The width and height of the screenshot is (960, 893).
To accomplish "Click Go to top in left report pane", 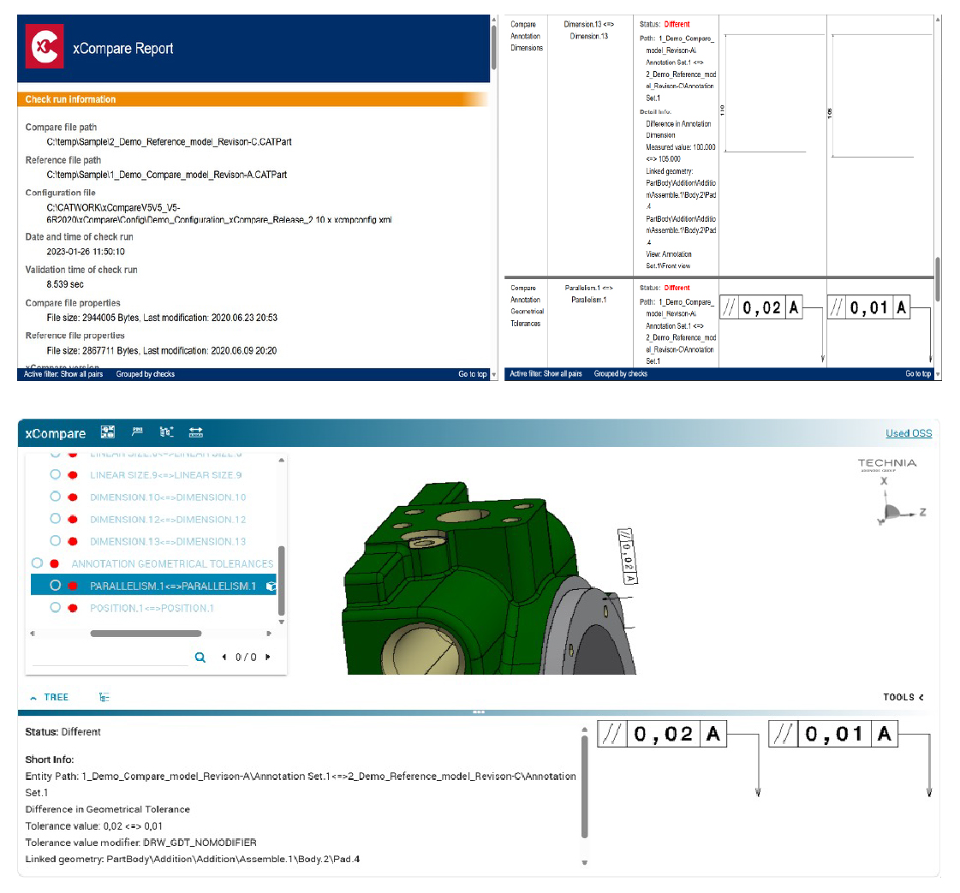I will coord(472,374).
